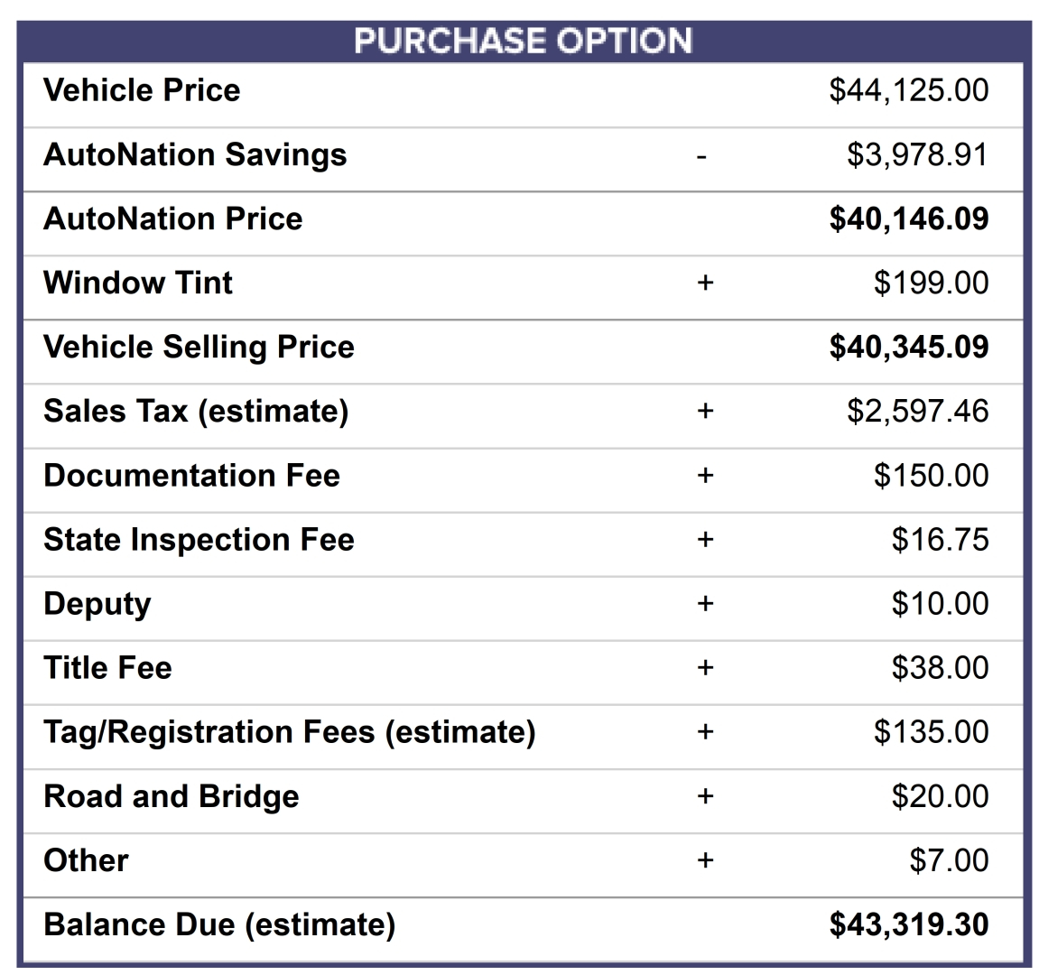
Task: Select the Balance Due (estimate) label
Action: (x=219, y=924)
